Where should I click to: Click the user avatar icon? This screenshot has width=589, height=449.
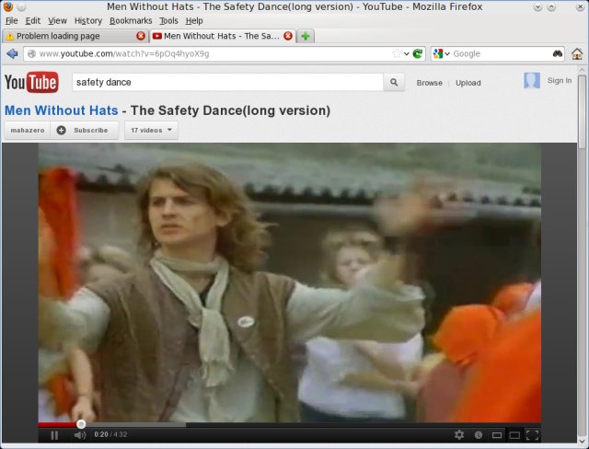pos(532,80)
